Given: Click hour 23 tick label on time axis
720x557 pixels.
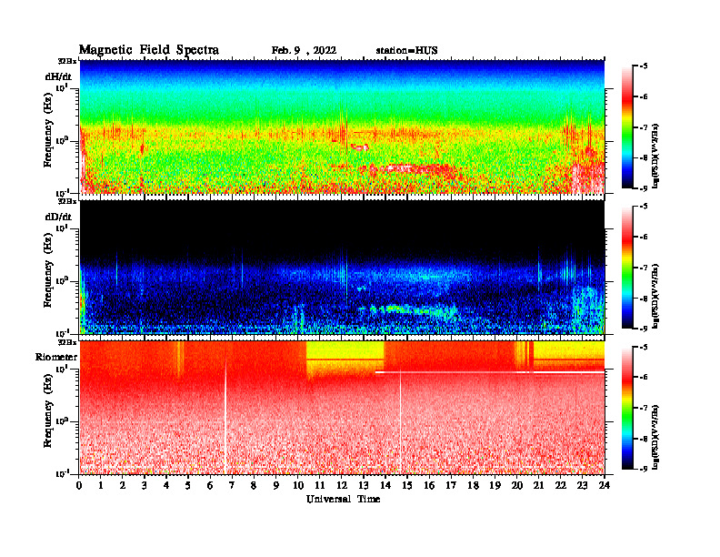Looking at the screenshot, I should (583, 485).
